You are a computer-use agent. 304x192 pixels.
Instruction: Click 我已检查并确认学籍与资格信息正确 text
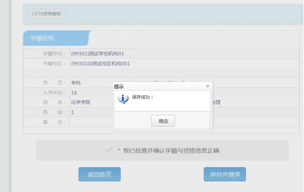[x=171, y=151]
